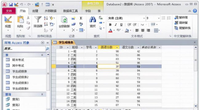The image size is (200, 110).
Task: Collapse the 查询 group in navigation pane
Action: click(x=42, y=94)
